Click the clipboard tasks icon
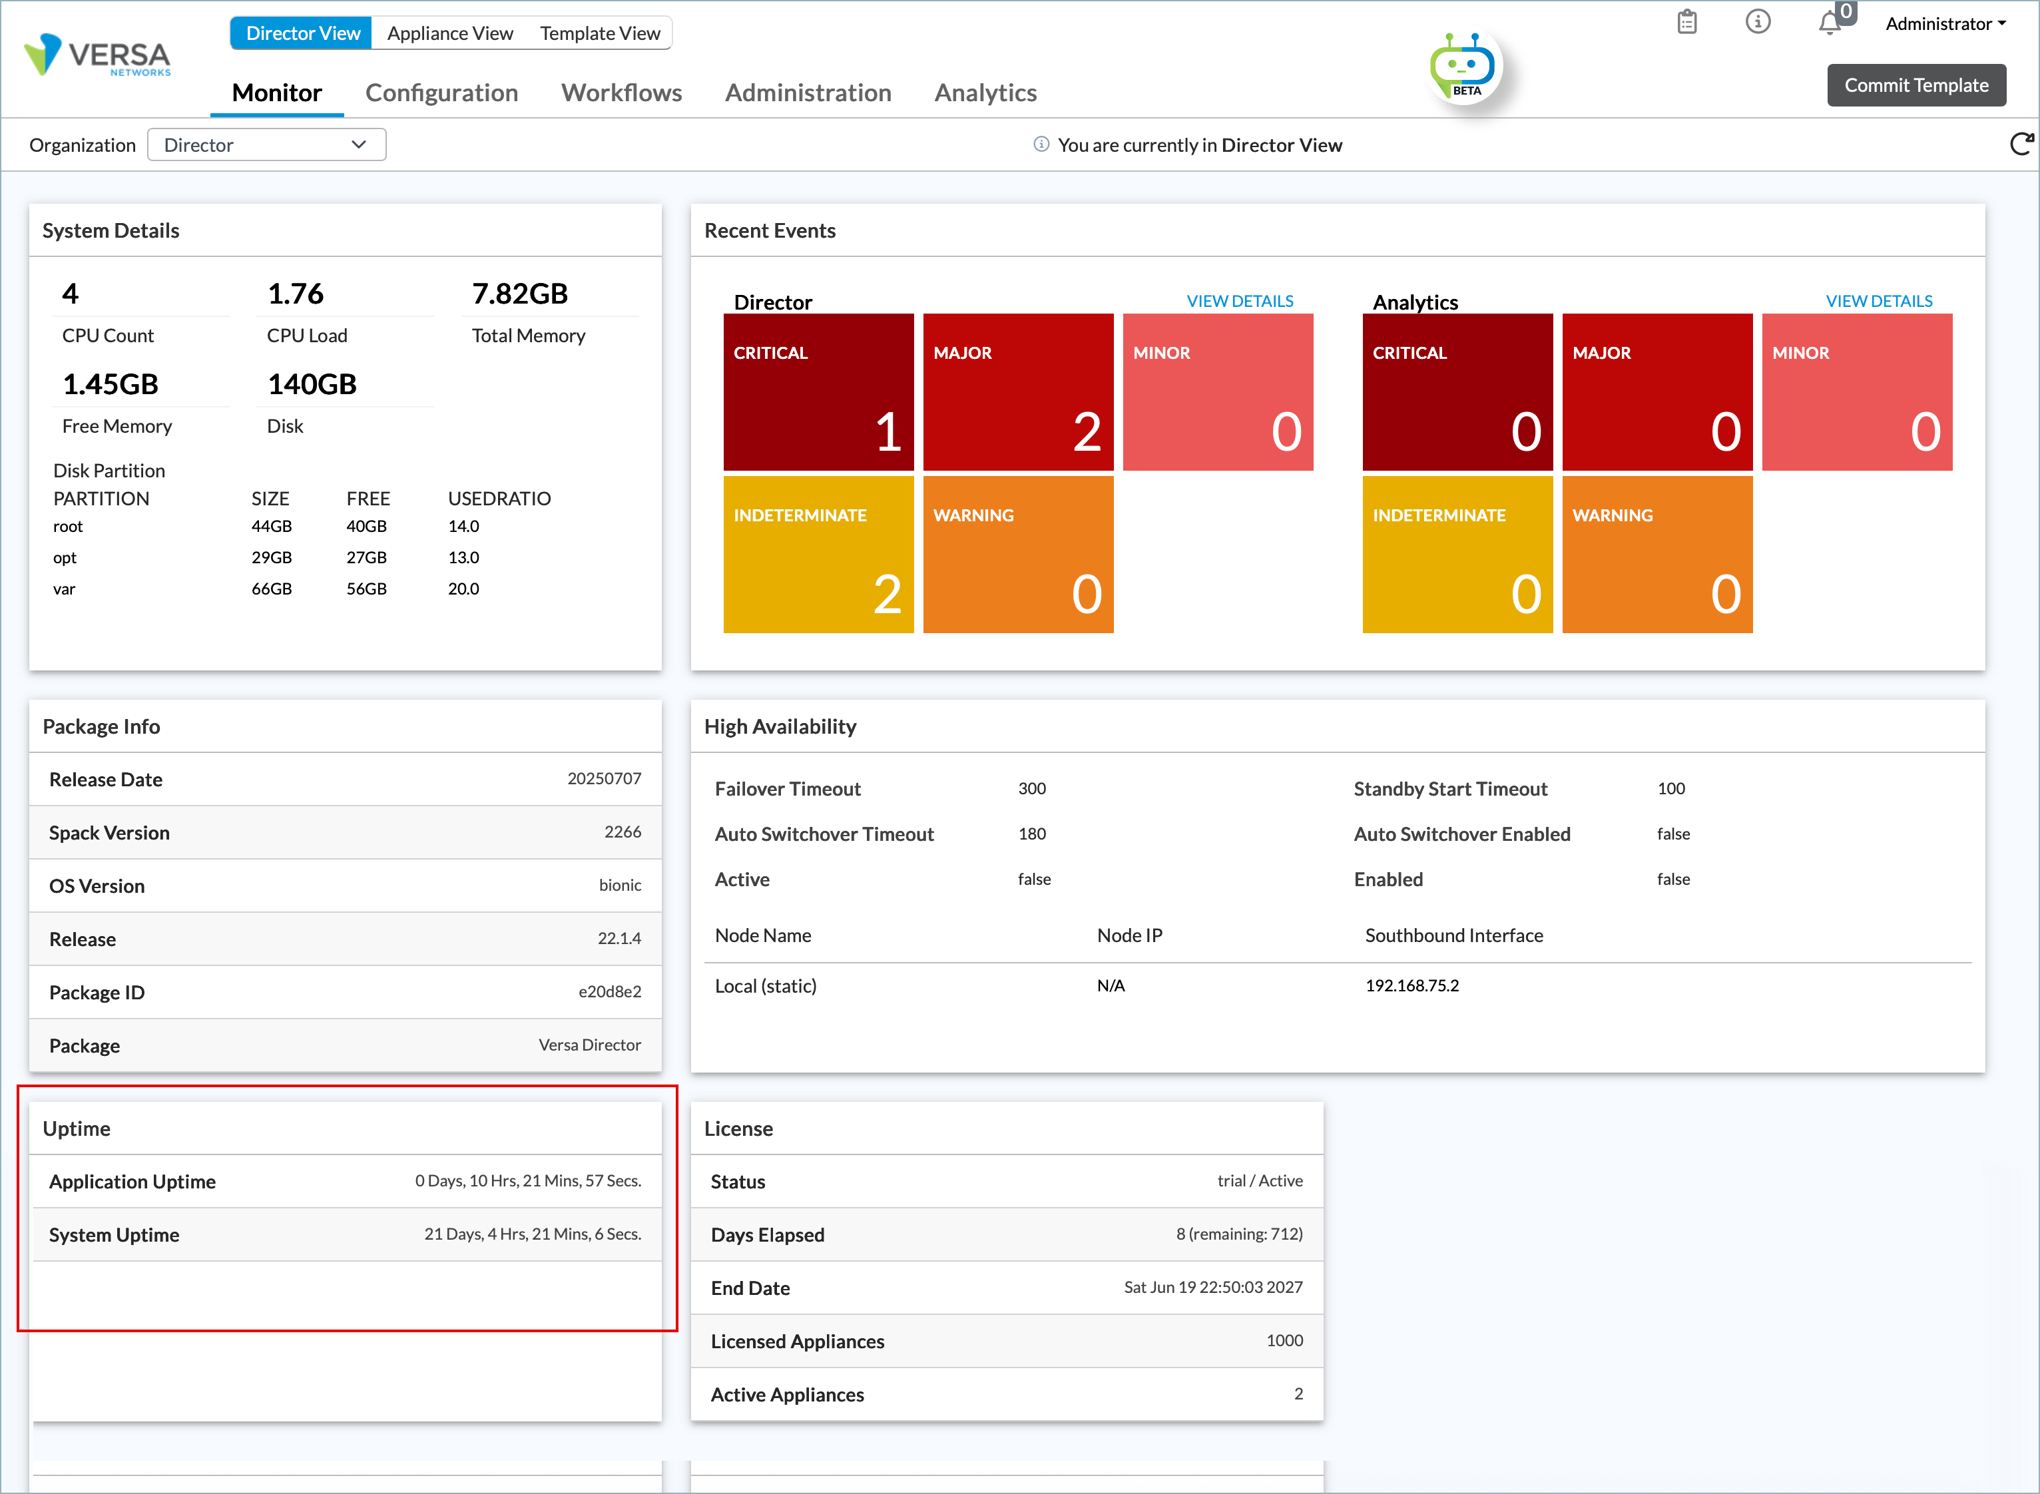 click(1686, 22)
